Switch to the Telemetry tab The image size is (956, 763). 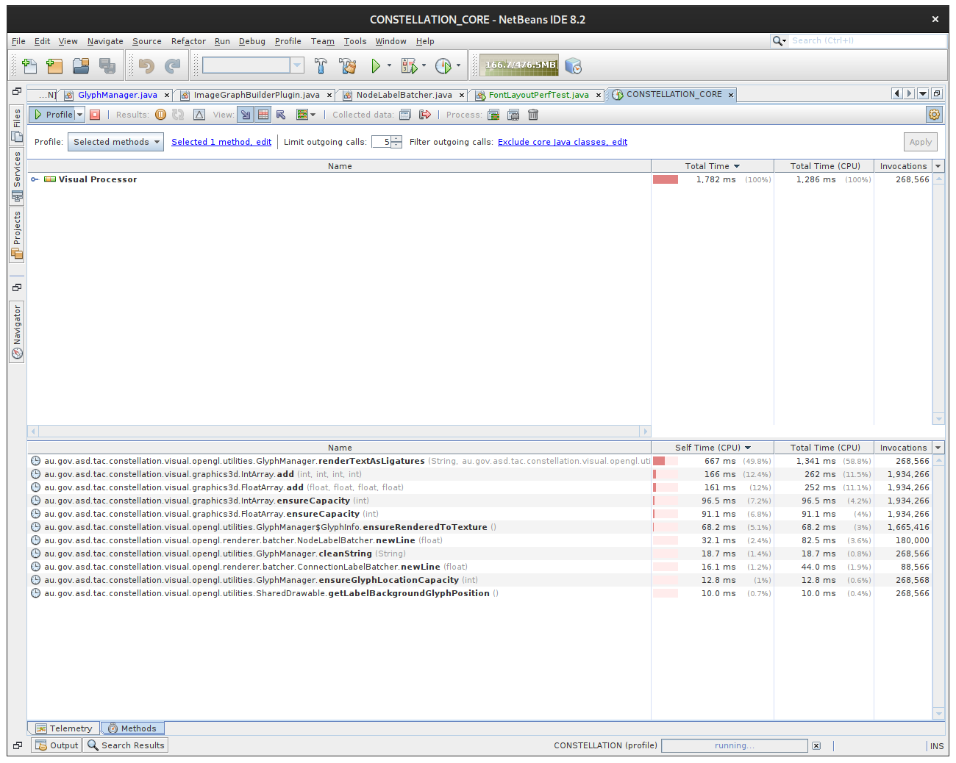pyautogui.click(x=65, y=728)
